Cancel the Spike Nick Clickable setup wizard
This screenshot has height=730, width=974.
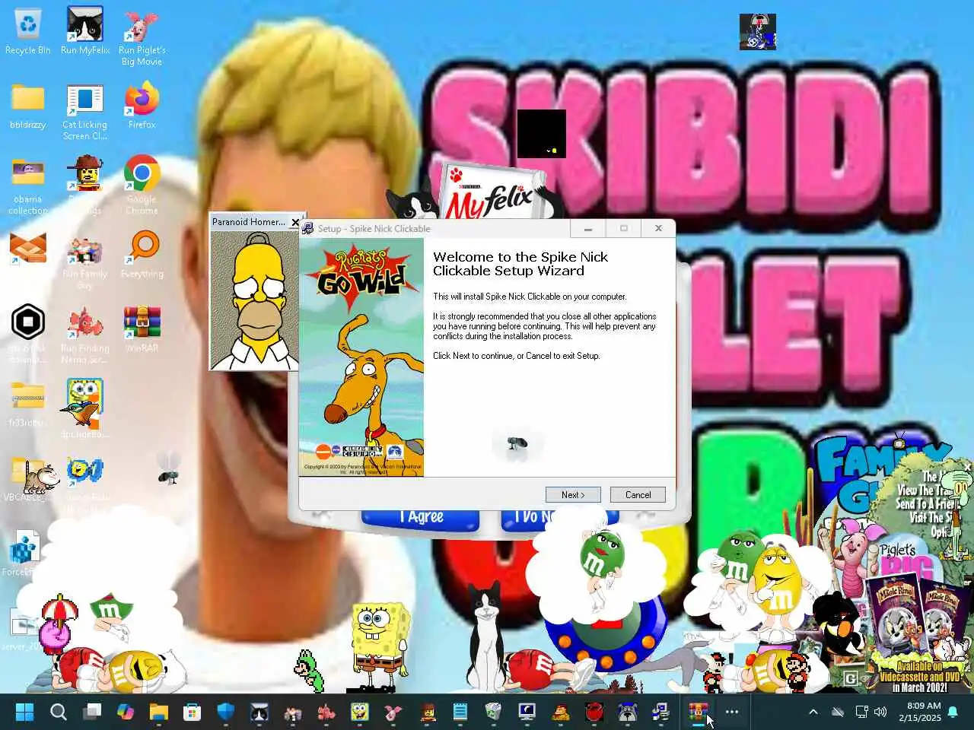point(638,495)
